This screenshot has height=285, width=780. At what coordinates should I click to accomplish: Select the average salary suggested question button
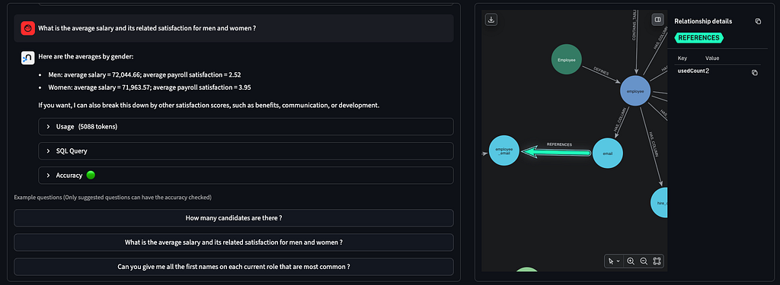click(234, 242)
